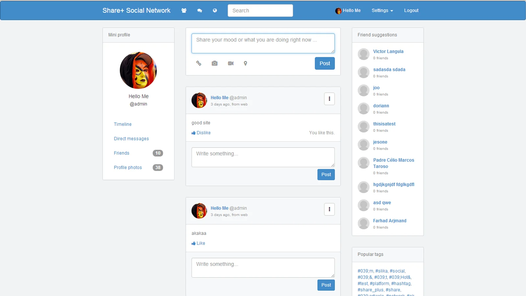Click the globe icon in navbar
The height and width of the screenshot is (296, 526).
[x=215, y=11]
